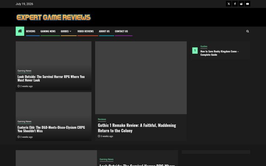This screenshot has height=166, width=266.
Task: Open the site search magnifier
Action: tap(248, 31)
